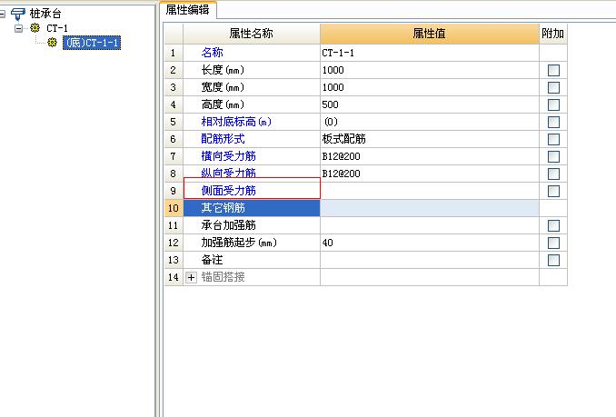
Task: Click the 附加 column header
Action: click(552, 34)
